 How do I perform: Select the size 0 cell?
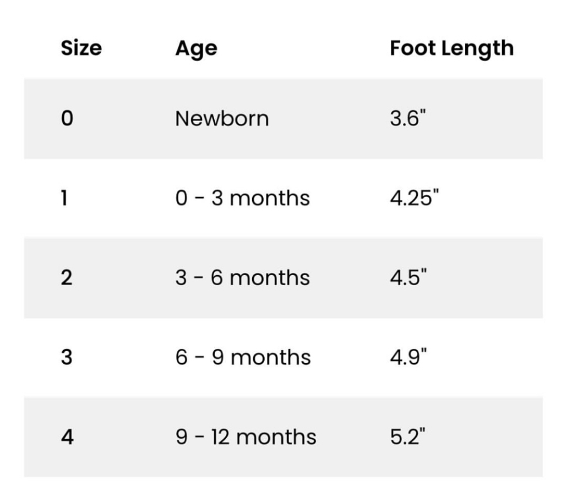point(67,118)
